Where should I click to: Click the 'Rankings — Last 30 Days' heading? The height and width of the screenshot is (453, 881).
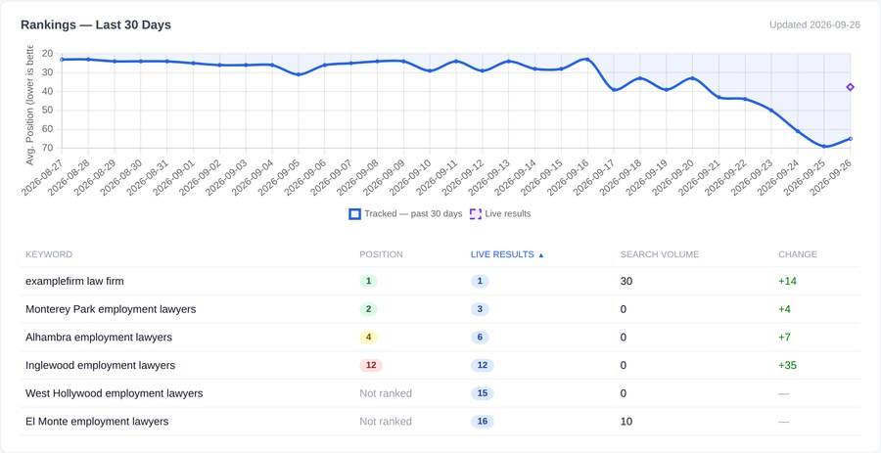(96, 24)
